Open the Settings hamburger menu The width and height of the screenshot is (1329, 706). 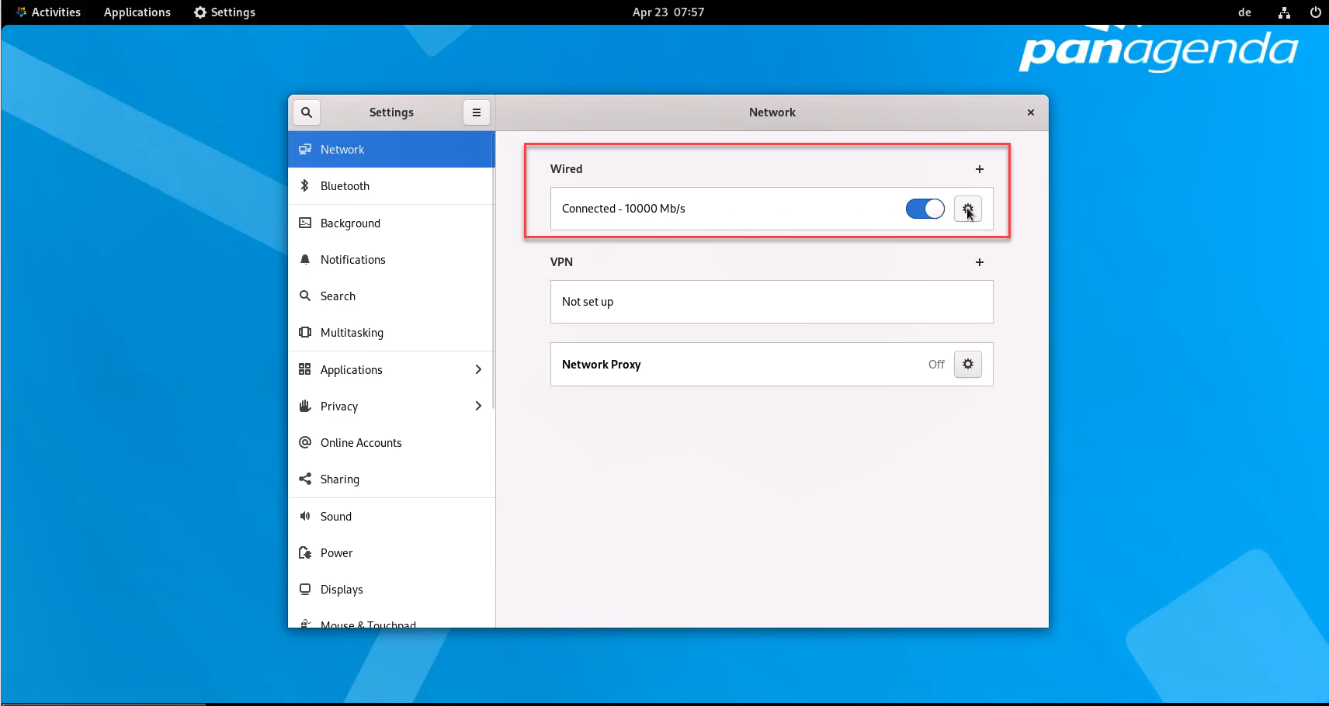[x=477, y=112]
